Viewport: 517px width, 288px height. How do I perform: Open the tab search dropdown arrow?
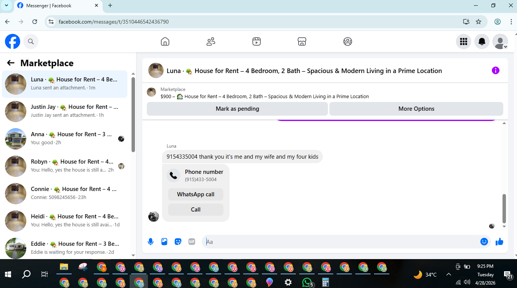6,5
